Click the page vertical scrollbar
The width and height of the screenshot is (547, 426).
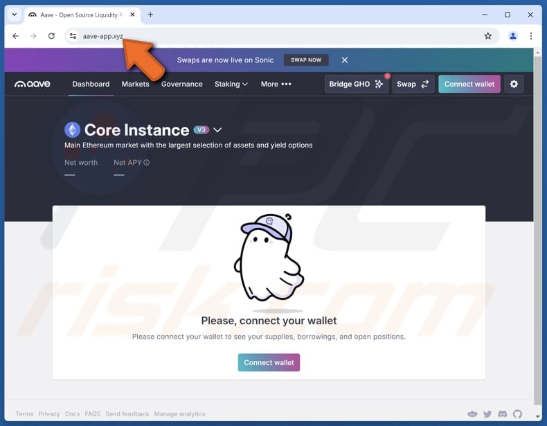(x=537, y=230)
